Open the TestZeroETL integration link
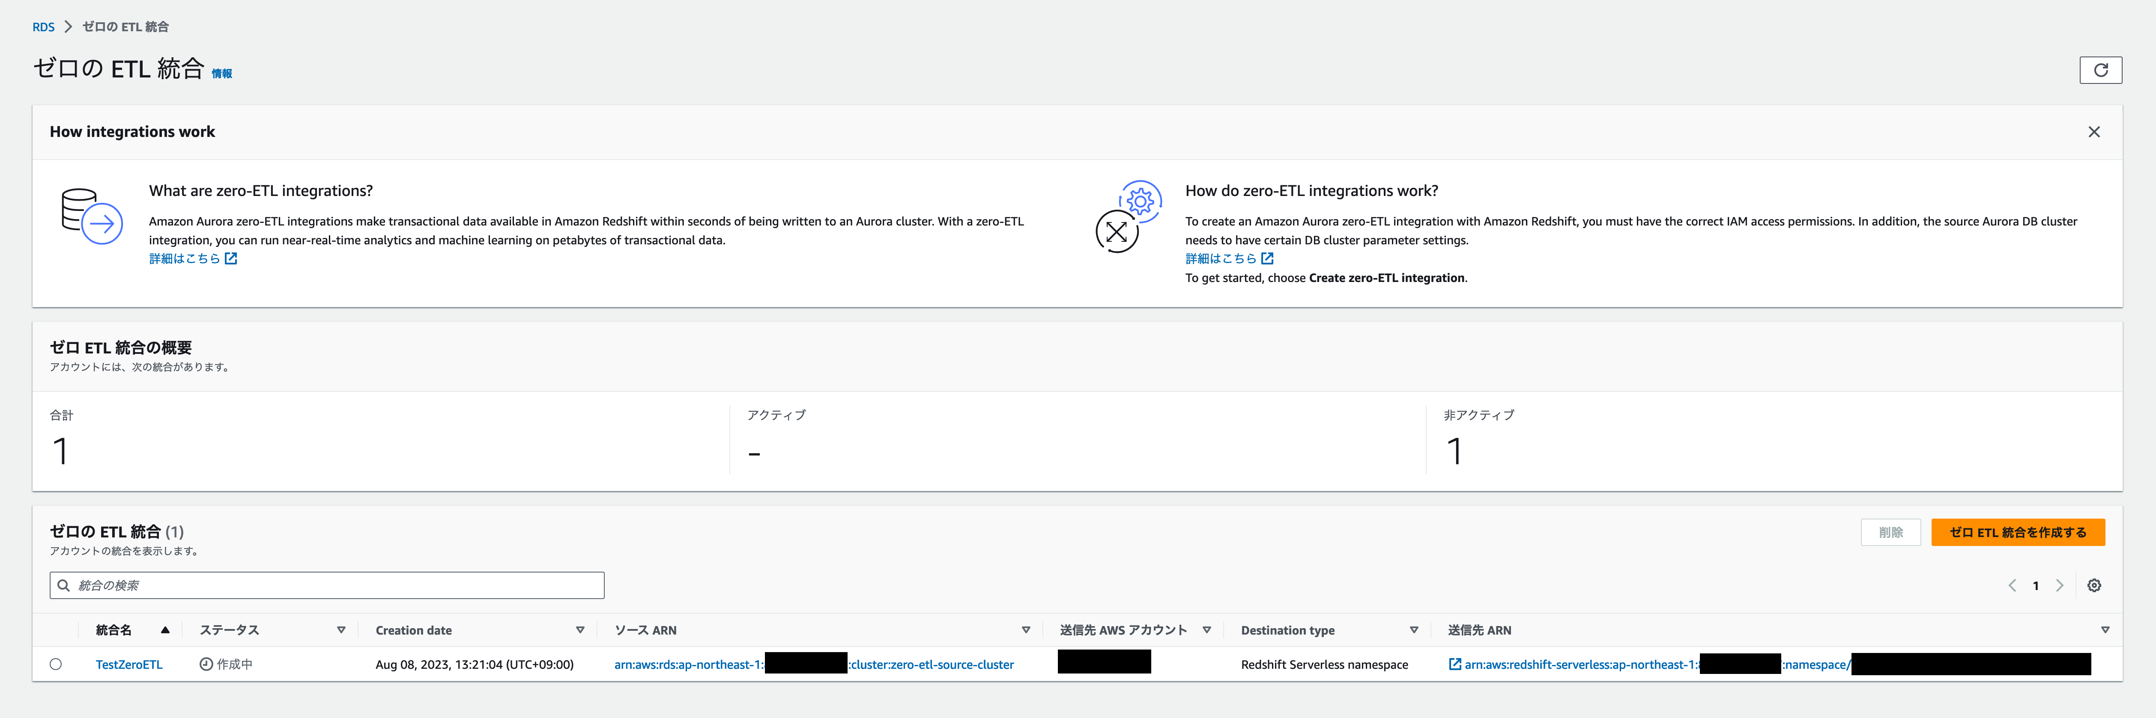This screenshot has height=718, width=2156. point(129,665)
